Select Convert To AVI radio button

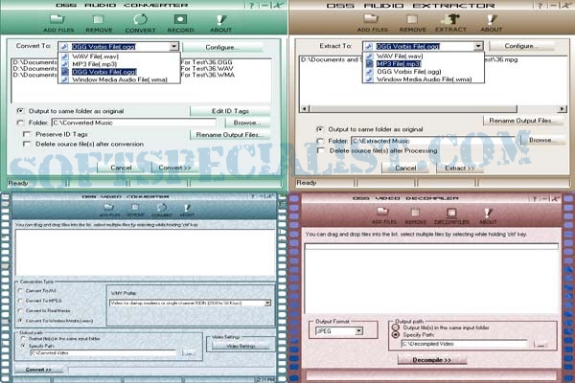pyautogui.click(x=20, y=291)
